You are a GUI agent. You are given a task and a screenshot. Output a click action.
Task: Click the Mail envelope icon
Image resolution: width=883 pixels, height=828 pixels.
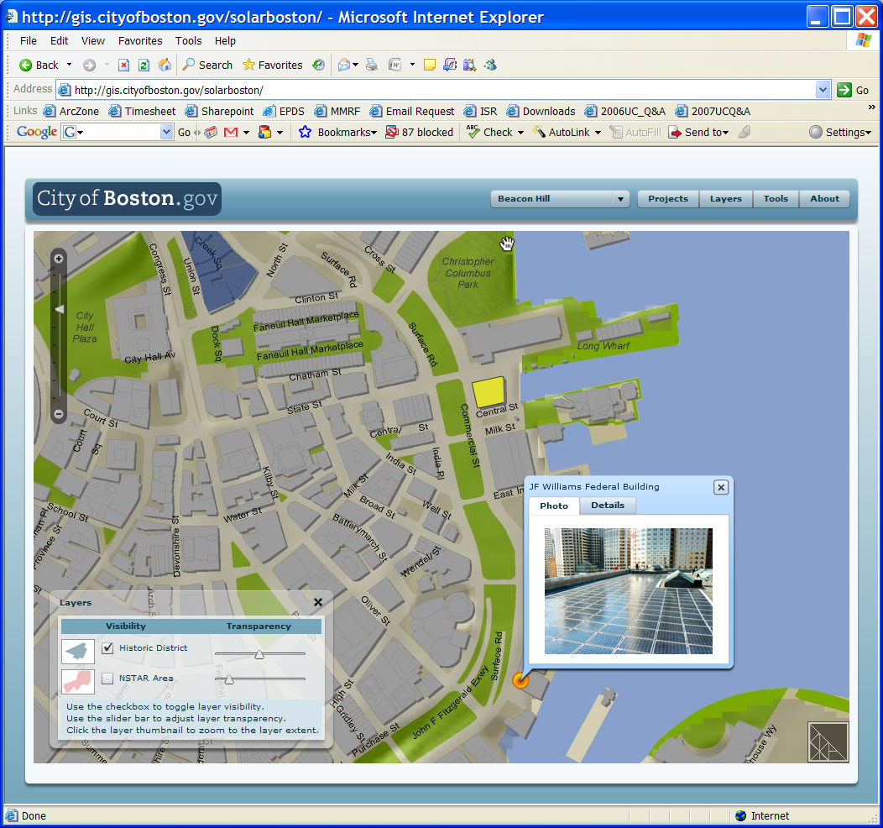(x=344, y=66)
